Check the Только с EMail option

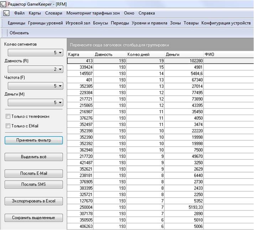click(8, 126)
